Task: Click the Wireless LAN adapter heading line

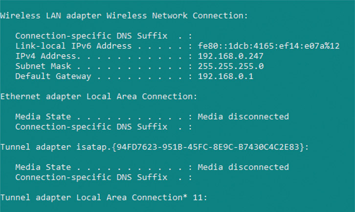Action: [124, 16]
